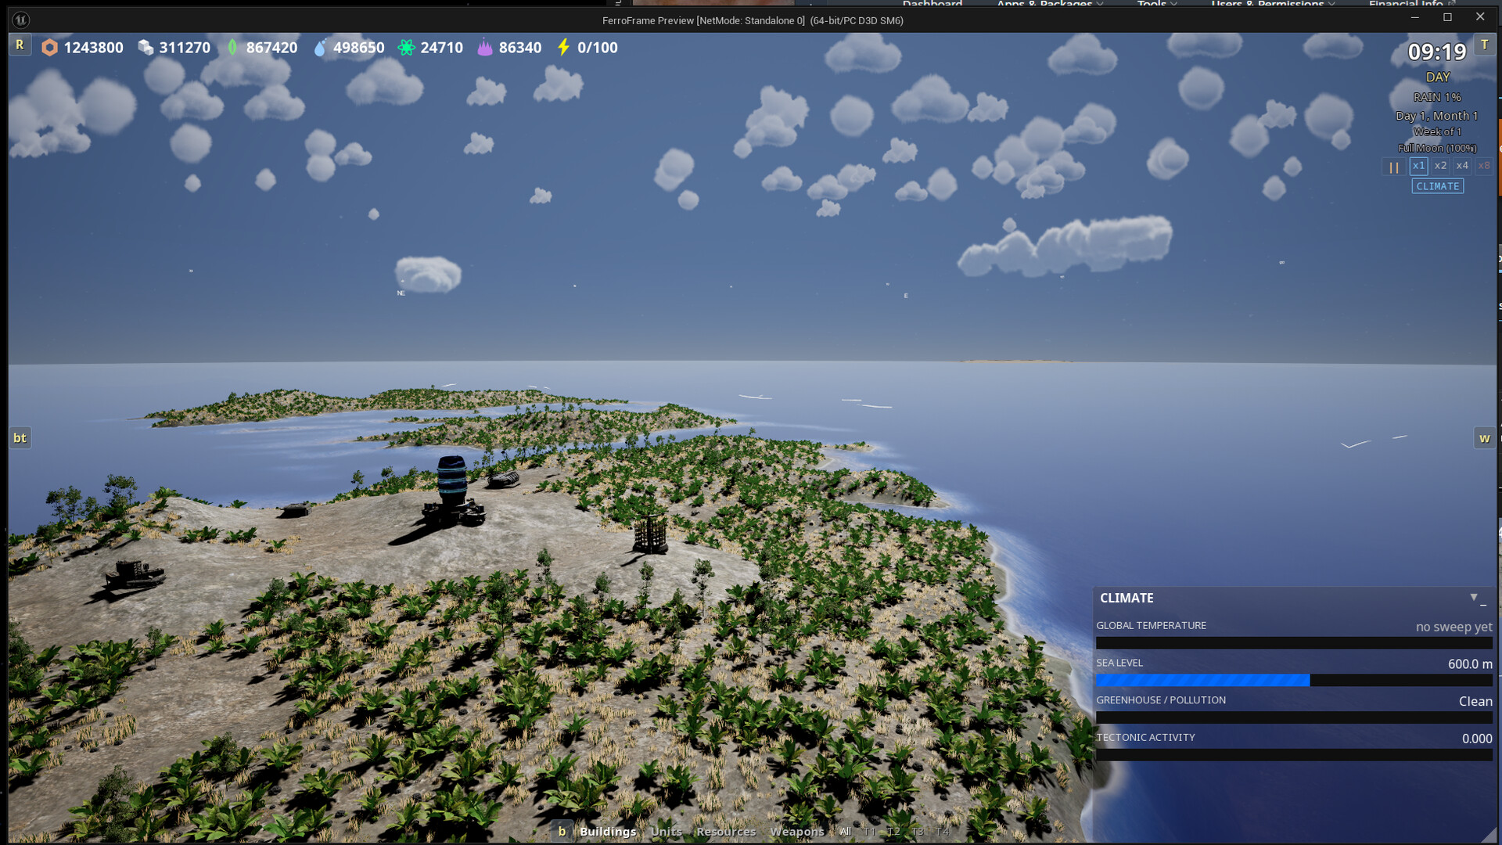The height and width of the screenshot is (845, 1502).
Task: Click the Unreal Engine logo icon
Action: 21,20
